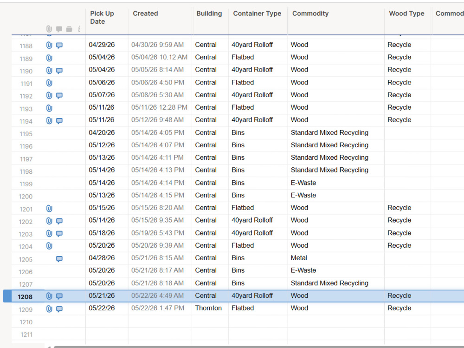
Task: Open attachment on row 1201
Action: pyautogui.click(x=49, y=209)
